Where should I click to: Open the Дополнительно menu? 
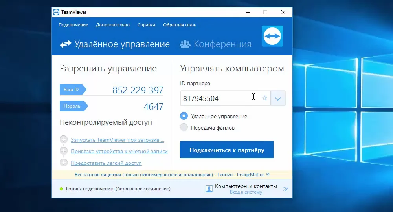(x=112, y=25)
